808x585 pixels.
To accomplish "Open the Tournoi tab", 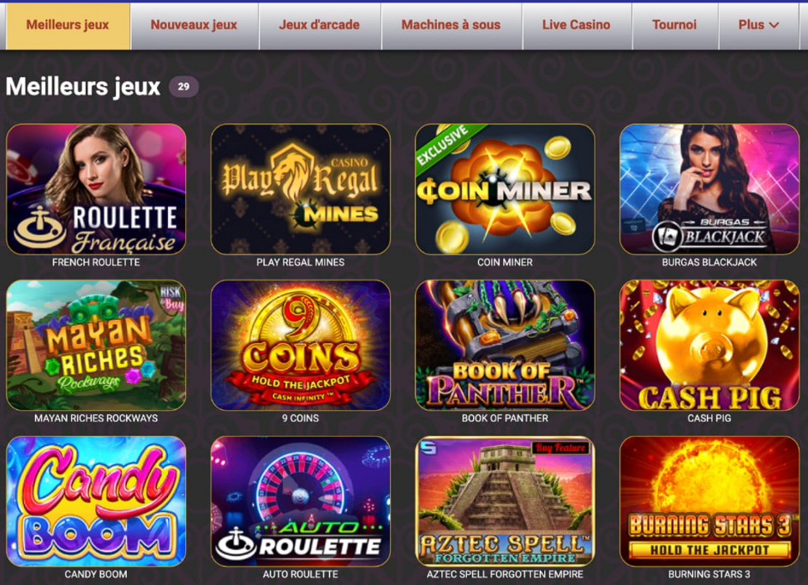I will pos(674,25).
